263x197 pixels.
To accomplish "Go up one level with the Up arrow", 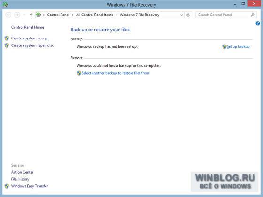I will 31,15.
